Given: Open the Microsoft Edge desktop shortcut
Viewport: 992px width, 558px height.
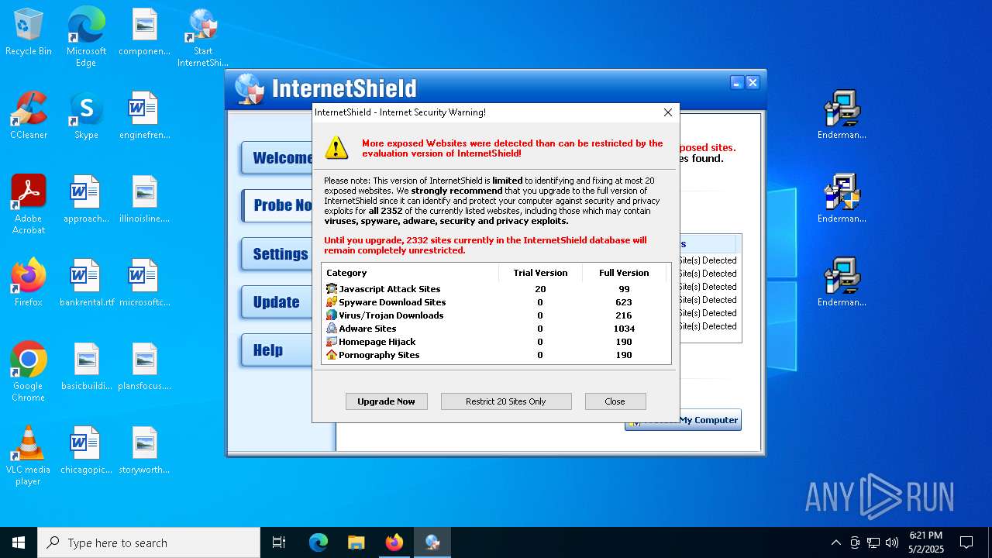Looking at the screenshot, I should coord(86,36).
